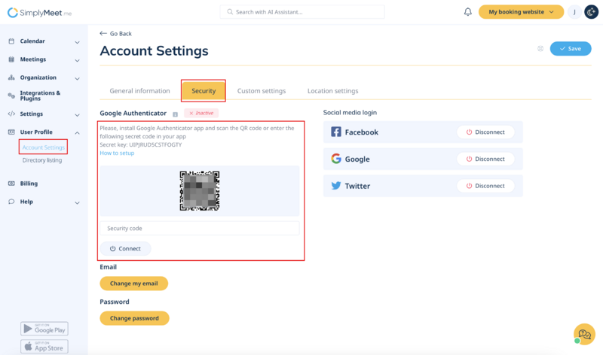Switch to the General information tab
This screenshot has width=603, height=355.
[139, 91]
